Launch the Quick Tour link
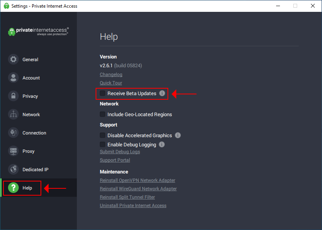322x230 pixels. click(x=111, y=83)
